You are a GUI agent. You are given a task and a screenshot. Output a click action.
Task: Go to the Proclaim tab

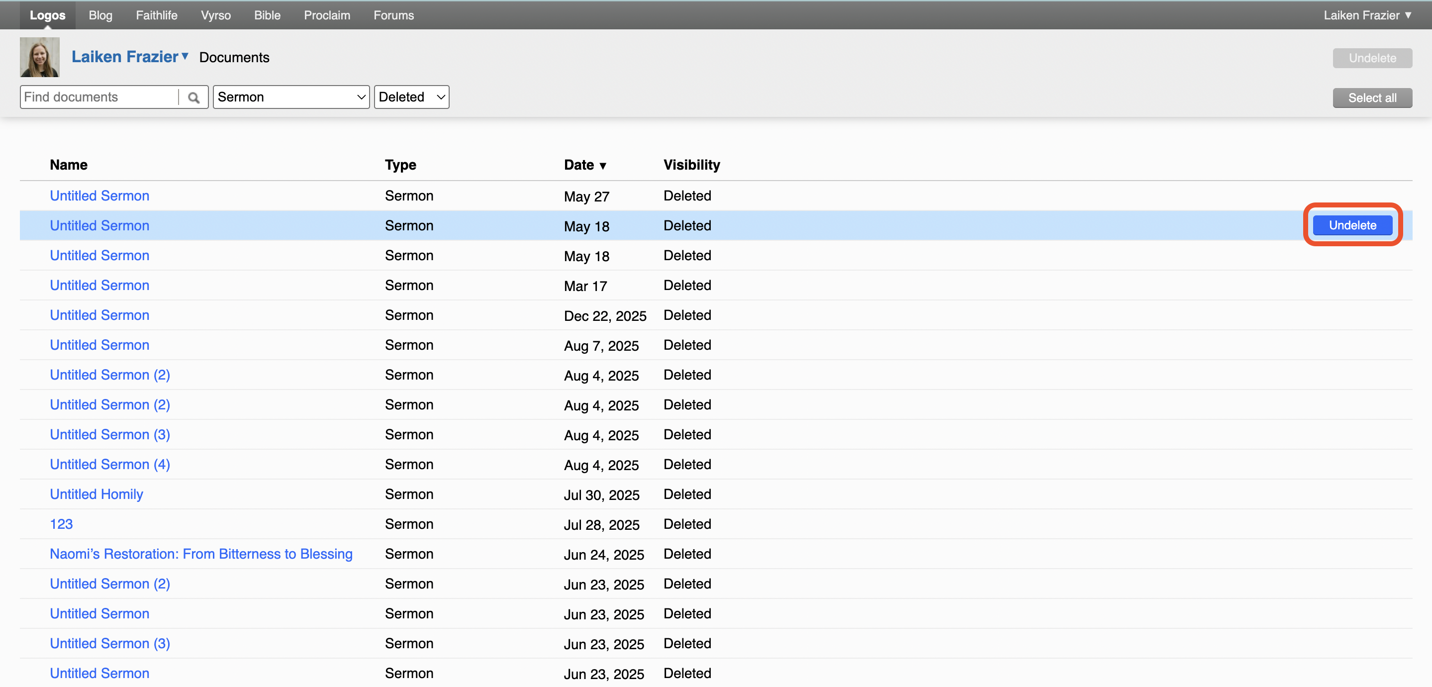click(327, 15)
